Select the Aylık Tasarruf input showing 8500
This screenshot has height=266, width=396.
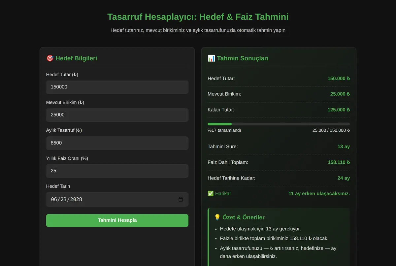point(117,143)
